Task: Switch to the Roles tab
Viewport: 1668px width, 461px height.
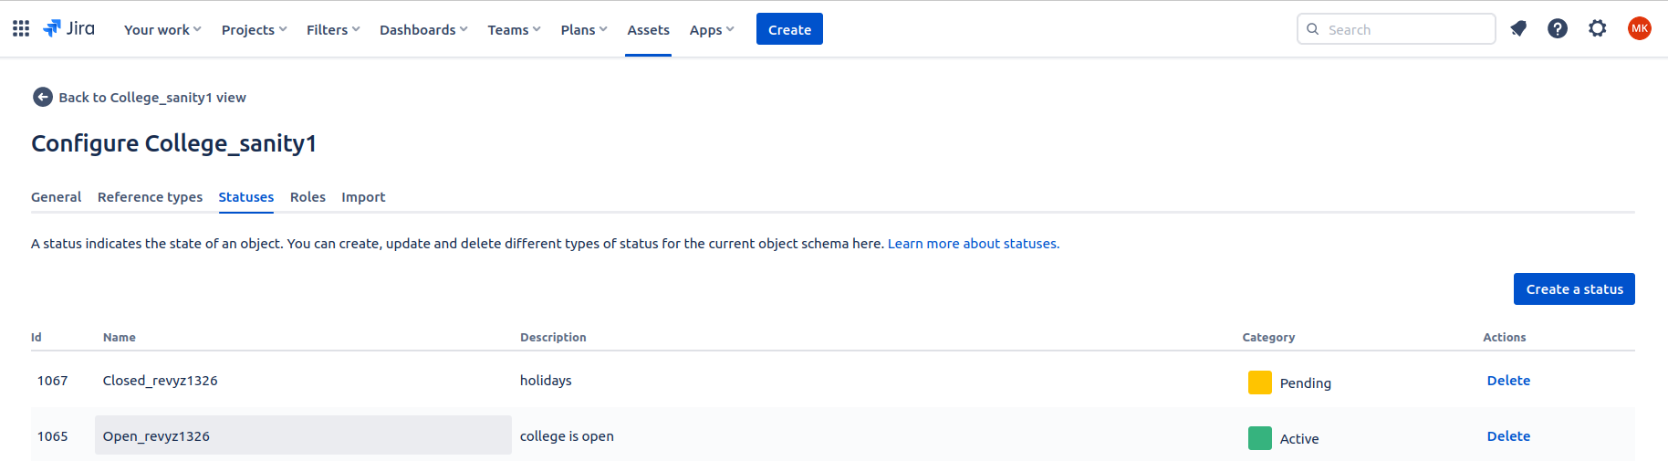Action: pos(308,197)
